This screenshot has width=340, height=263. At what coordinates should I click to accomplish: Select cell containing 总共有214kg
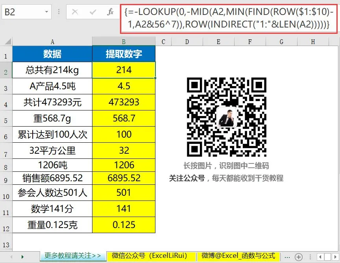52,70
